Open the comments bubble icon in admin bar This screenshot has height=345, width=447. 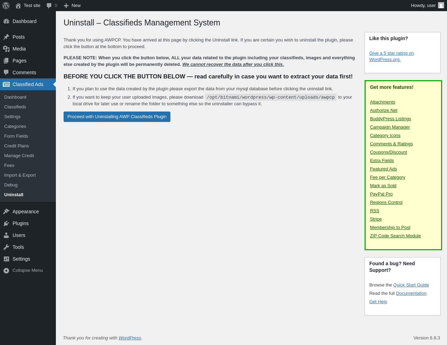click(x=49, y=6)
